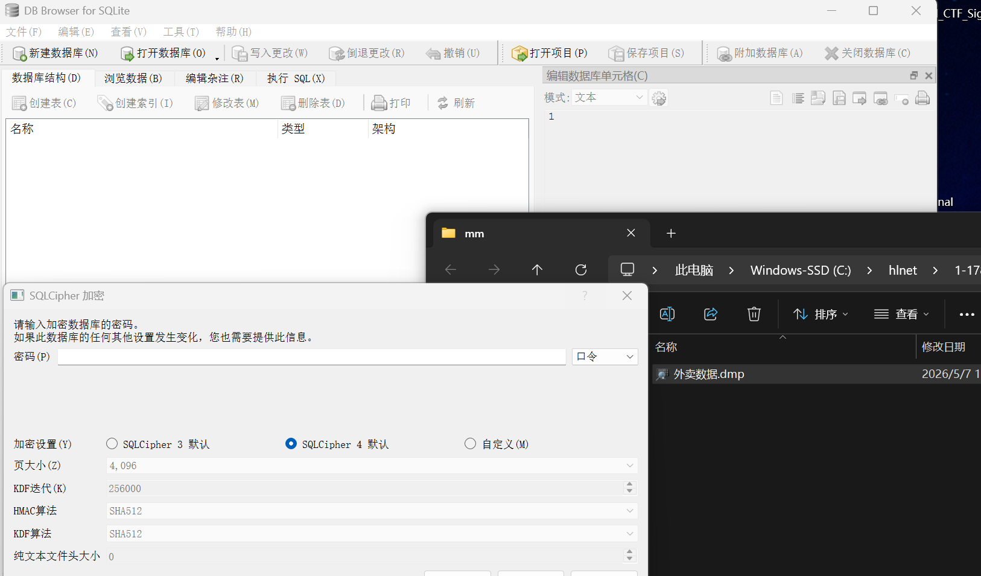The height and width of the screenshot is (576, 981).
Task: Click the Print (打印) button in structure toolbar
Action: [391, 103]
